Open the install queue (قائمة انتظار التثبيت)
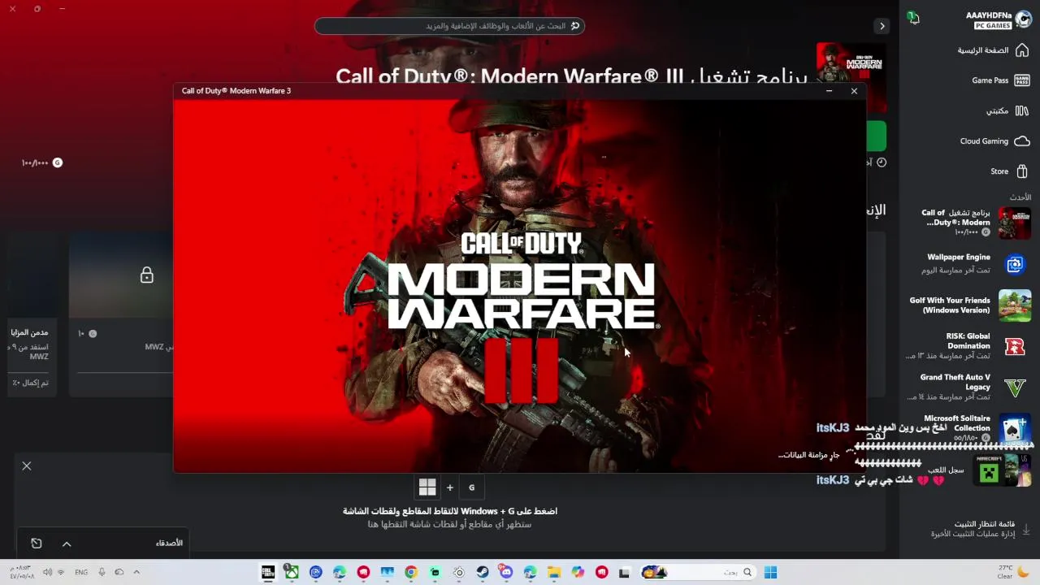The image size is (1040, 585). click(979, 529)
